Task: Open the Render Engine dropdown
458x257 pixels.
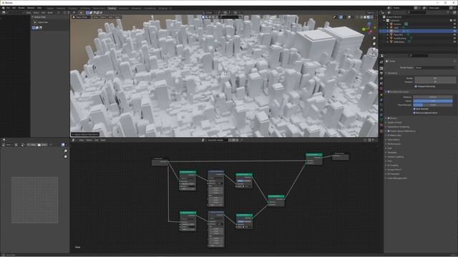Action: (435, 68)
